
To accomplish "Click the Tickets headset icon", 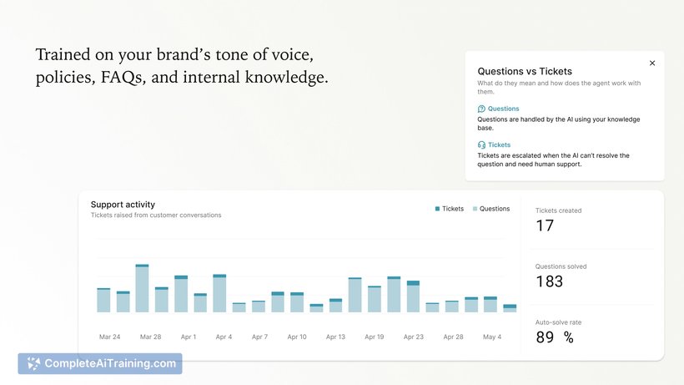I will point(481,144).
